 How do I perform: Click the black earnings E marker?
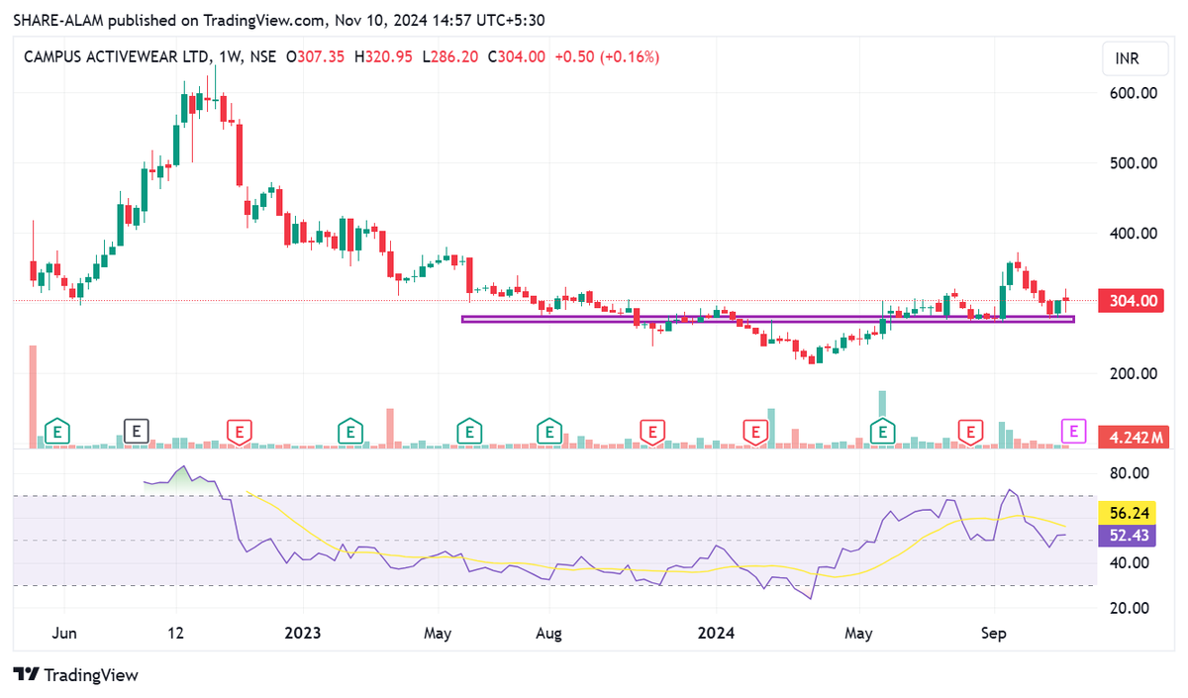pos(138,431)
